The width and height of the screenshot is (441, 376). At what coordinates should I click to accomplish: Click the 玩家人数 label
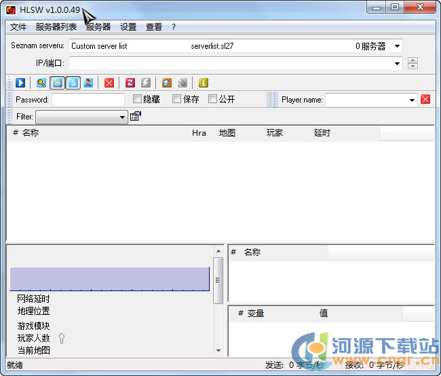[33, 338]
